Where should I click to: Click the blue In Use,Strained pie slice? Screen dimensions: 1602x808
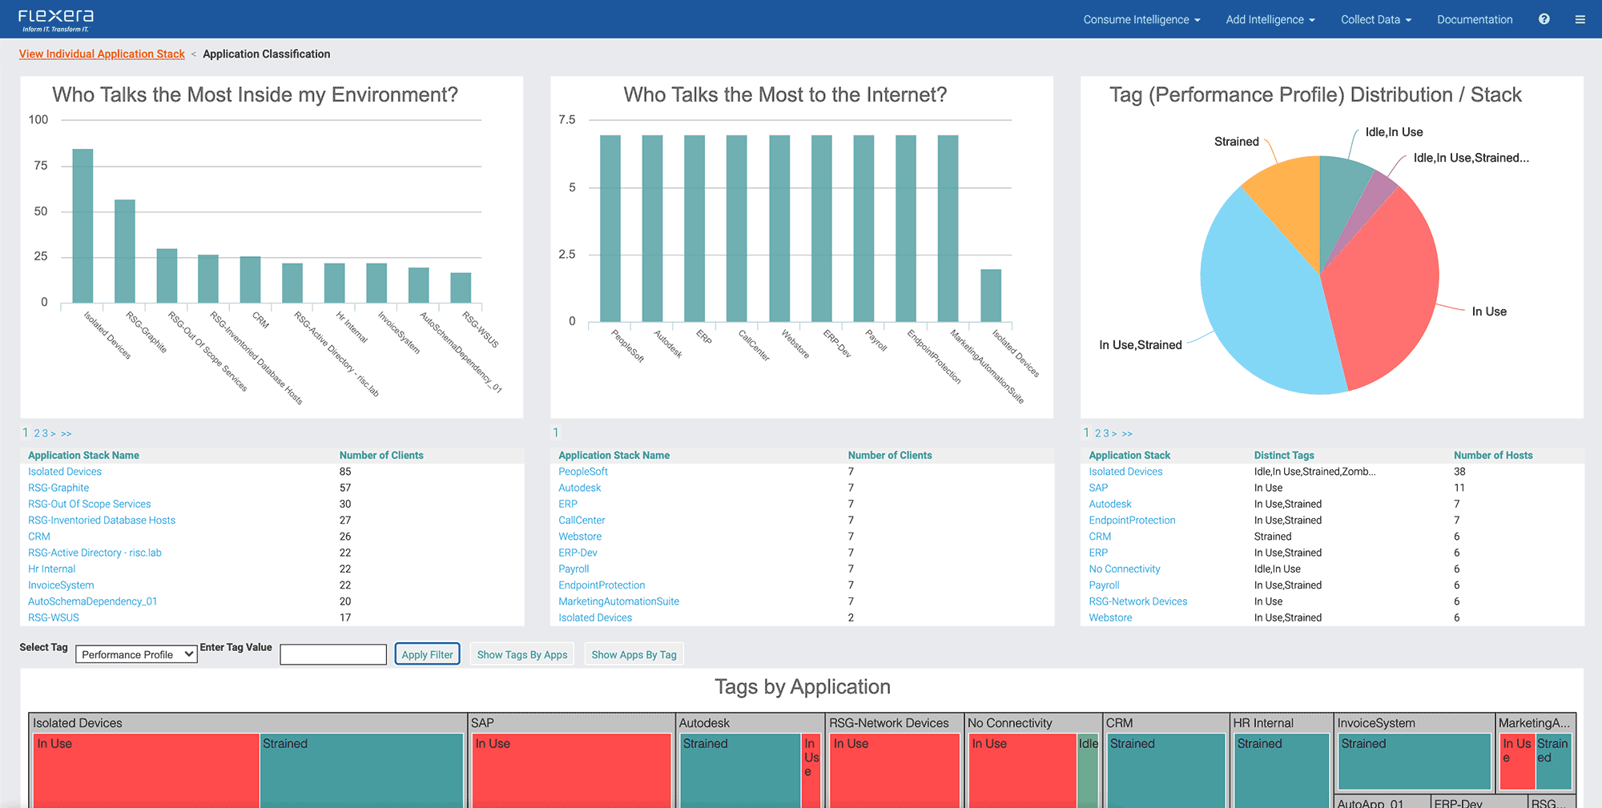tap(1258, 304)
